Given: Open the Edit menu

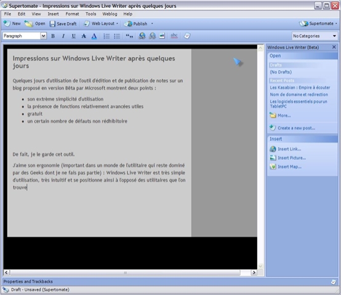Looking at the screenshot, I should pyautogui.click(x=22, y=14).
